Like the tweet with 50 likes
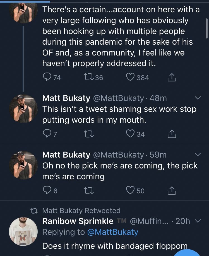 click(130, 190)
